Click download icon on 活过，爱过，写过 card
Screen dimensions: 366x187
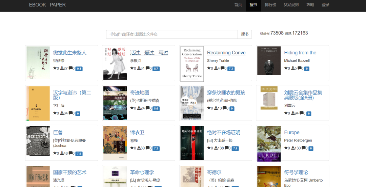pyautogui.click(x=139, y=68)
